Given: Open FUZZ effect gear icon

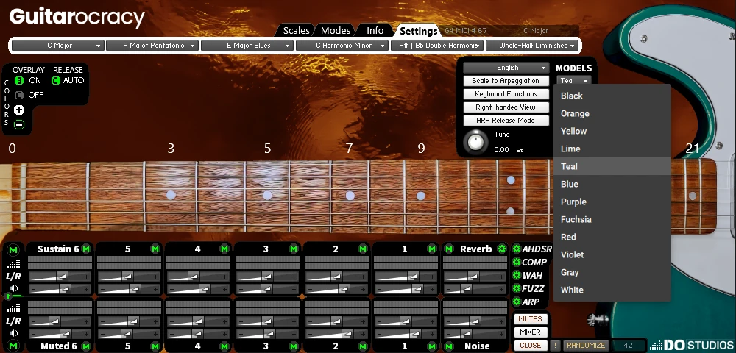Looking at the screenshot, I should click(517, 288).
